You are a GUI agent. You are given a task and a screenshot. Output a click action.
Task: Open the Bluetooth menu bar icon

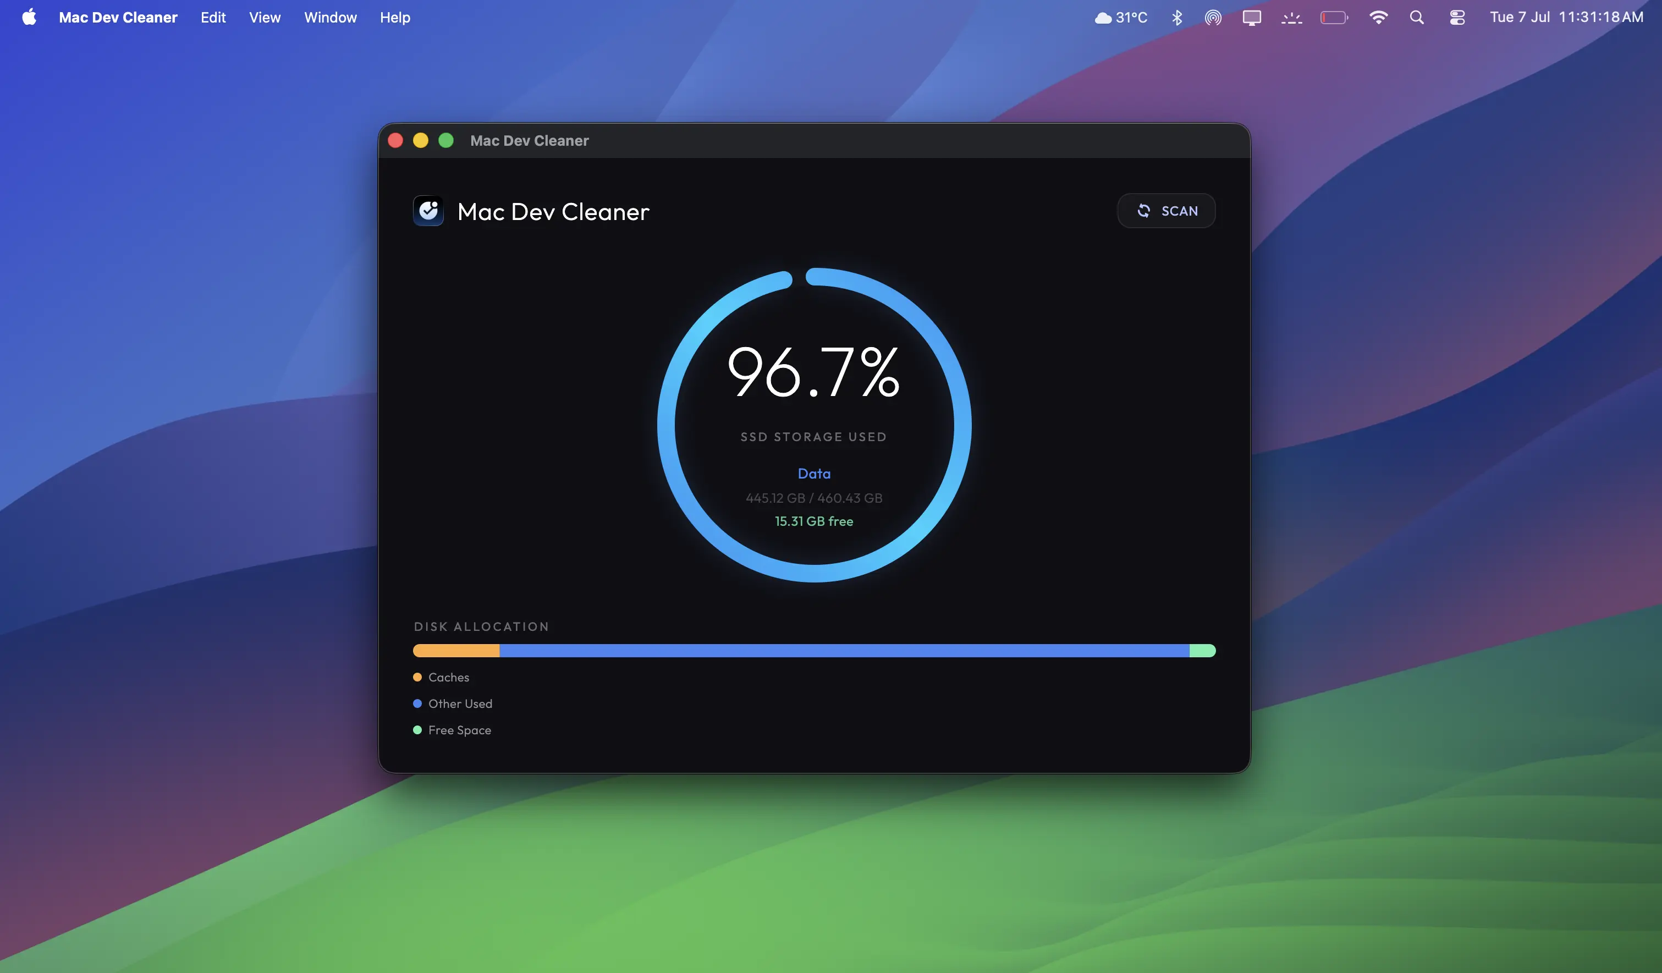[1177, 17]
